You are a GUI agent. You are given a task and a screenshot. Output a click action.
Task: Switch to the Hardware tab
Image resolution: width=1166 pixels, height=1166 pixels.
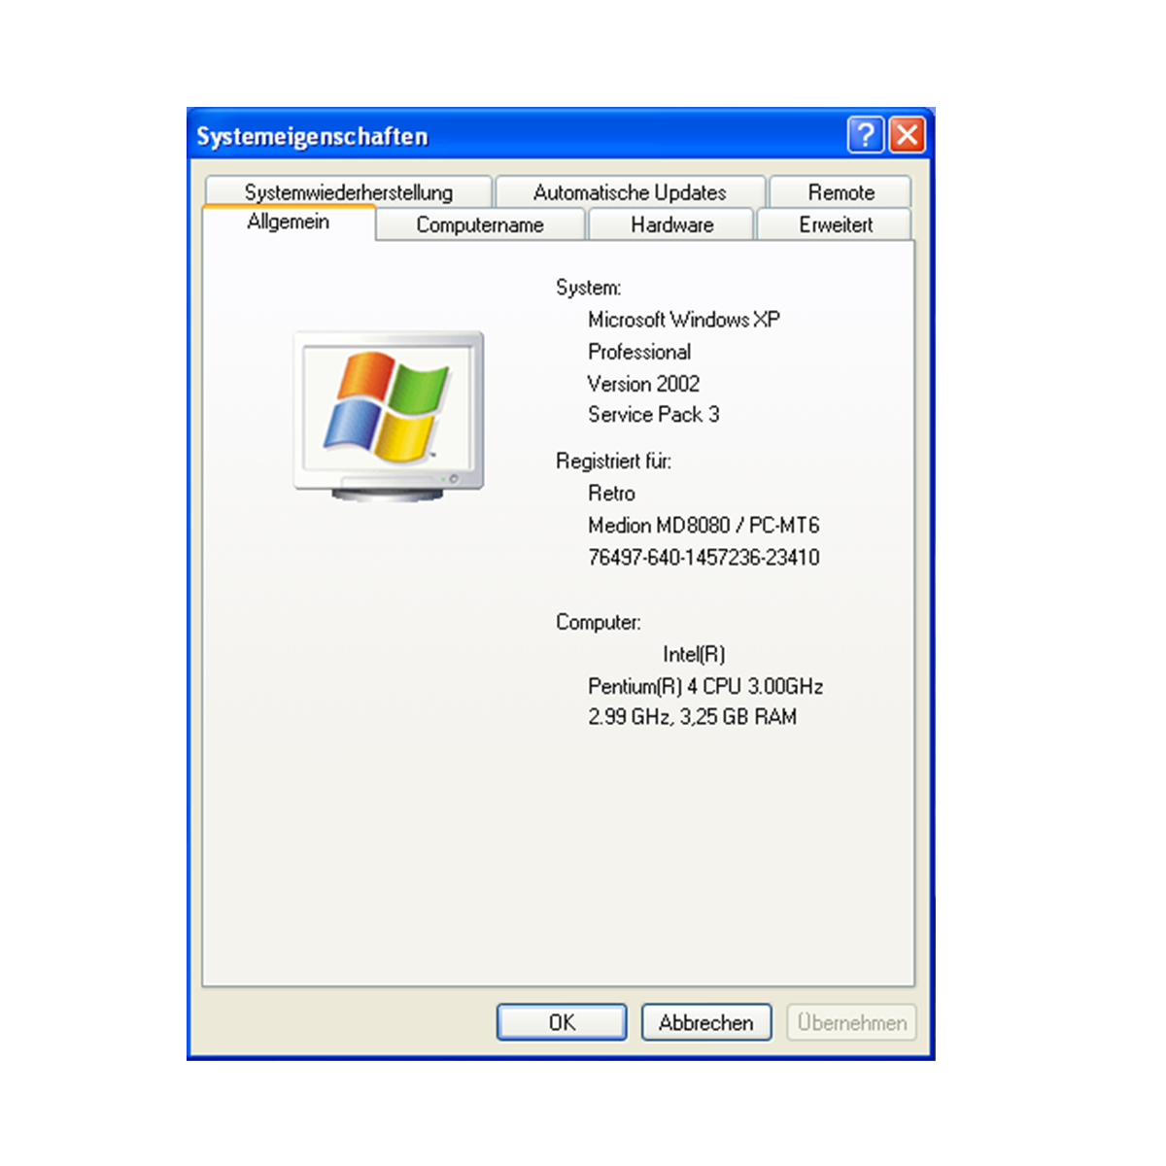coord(671,224)
